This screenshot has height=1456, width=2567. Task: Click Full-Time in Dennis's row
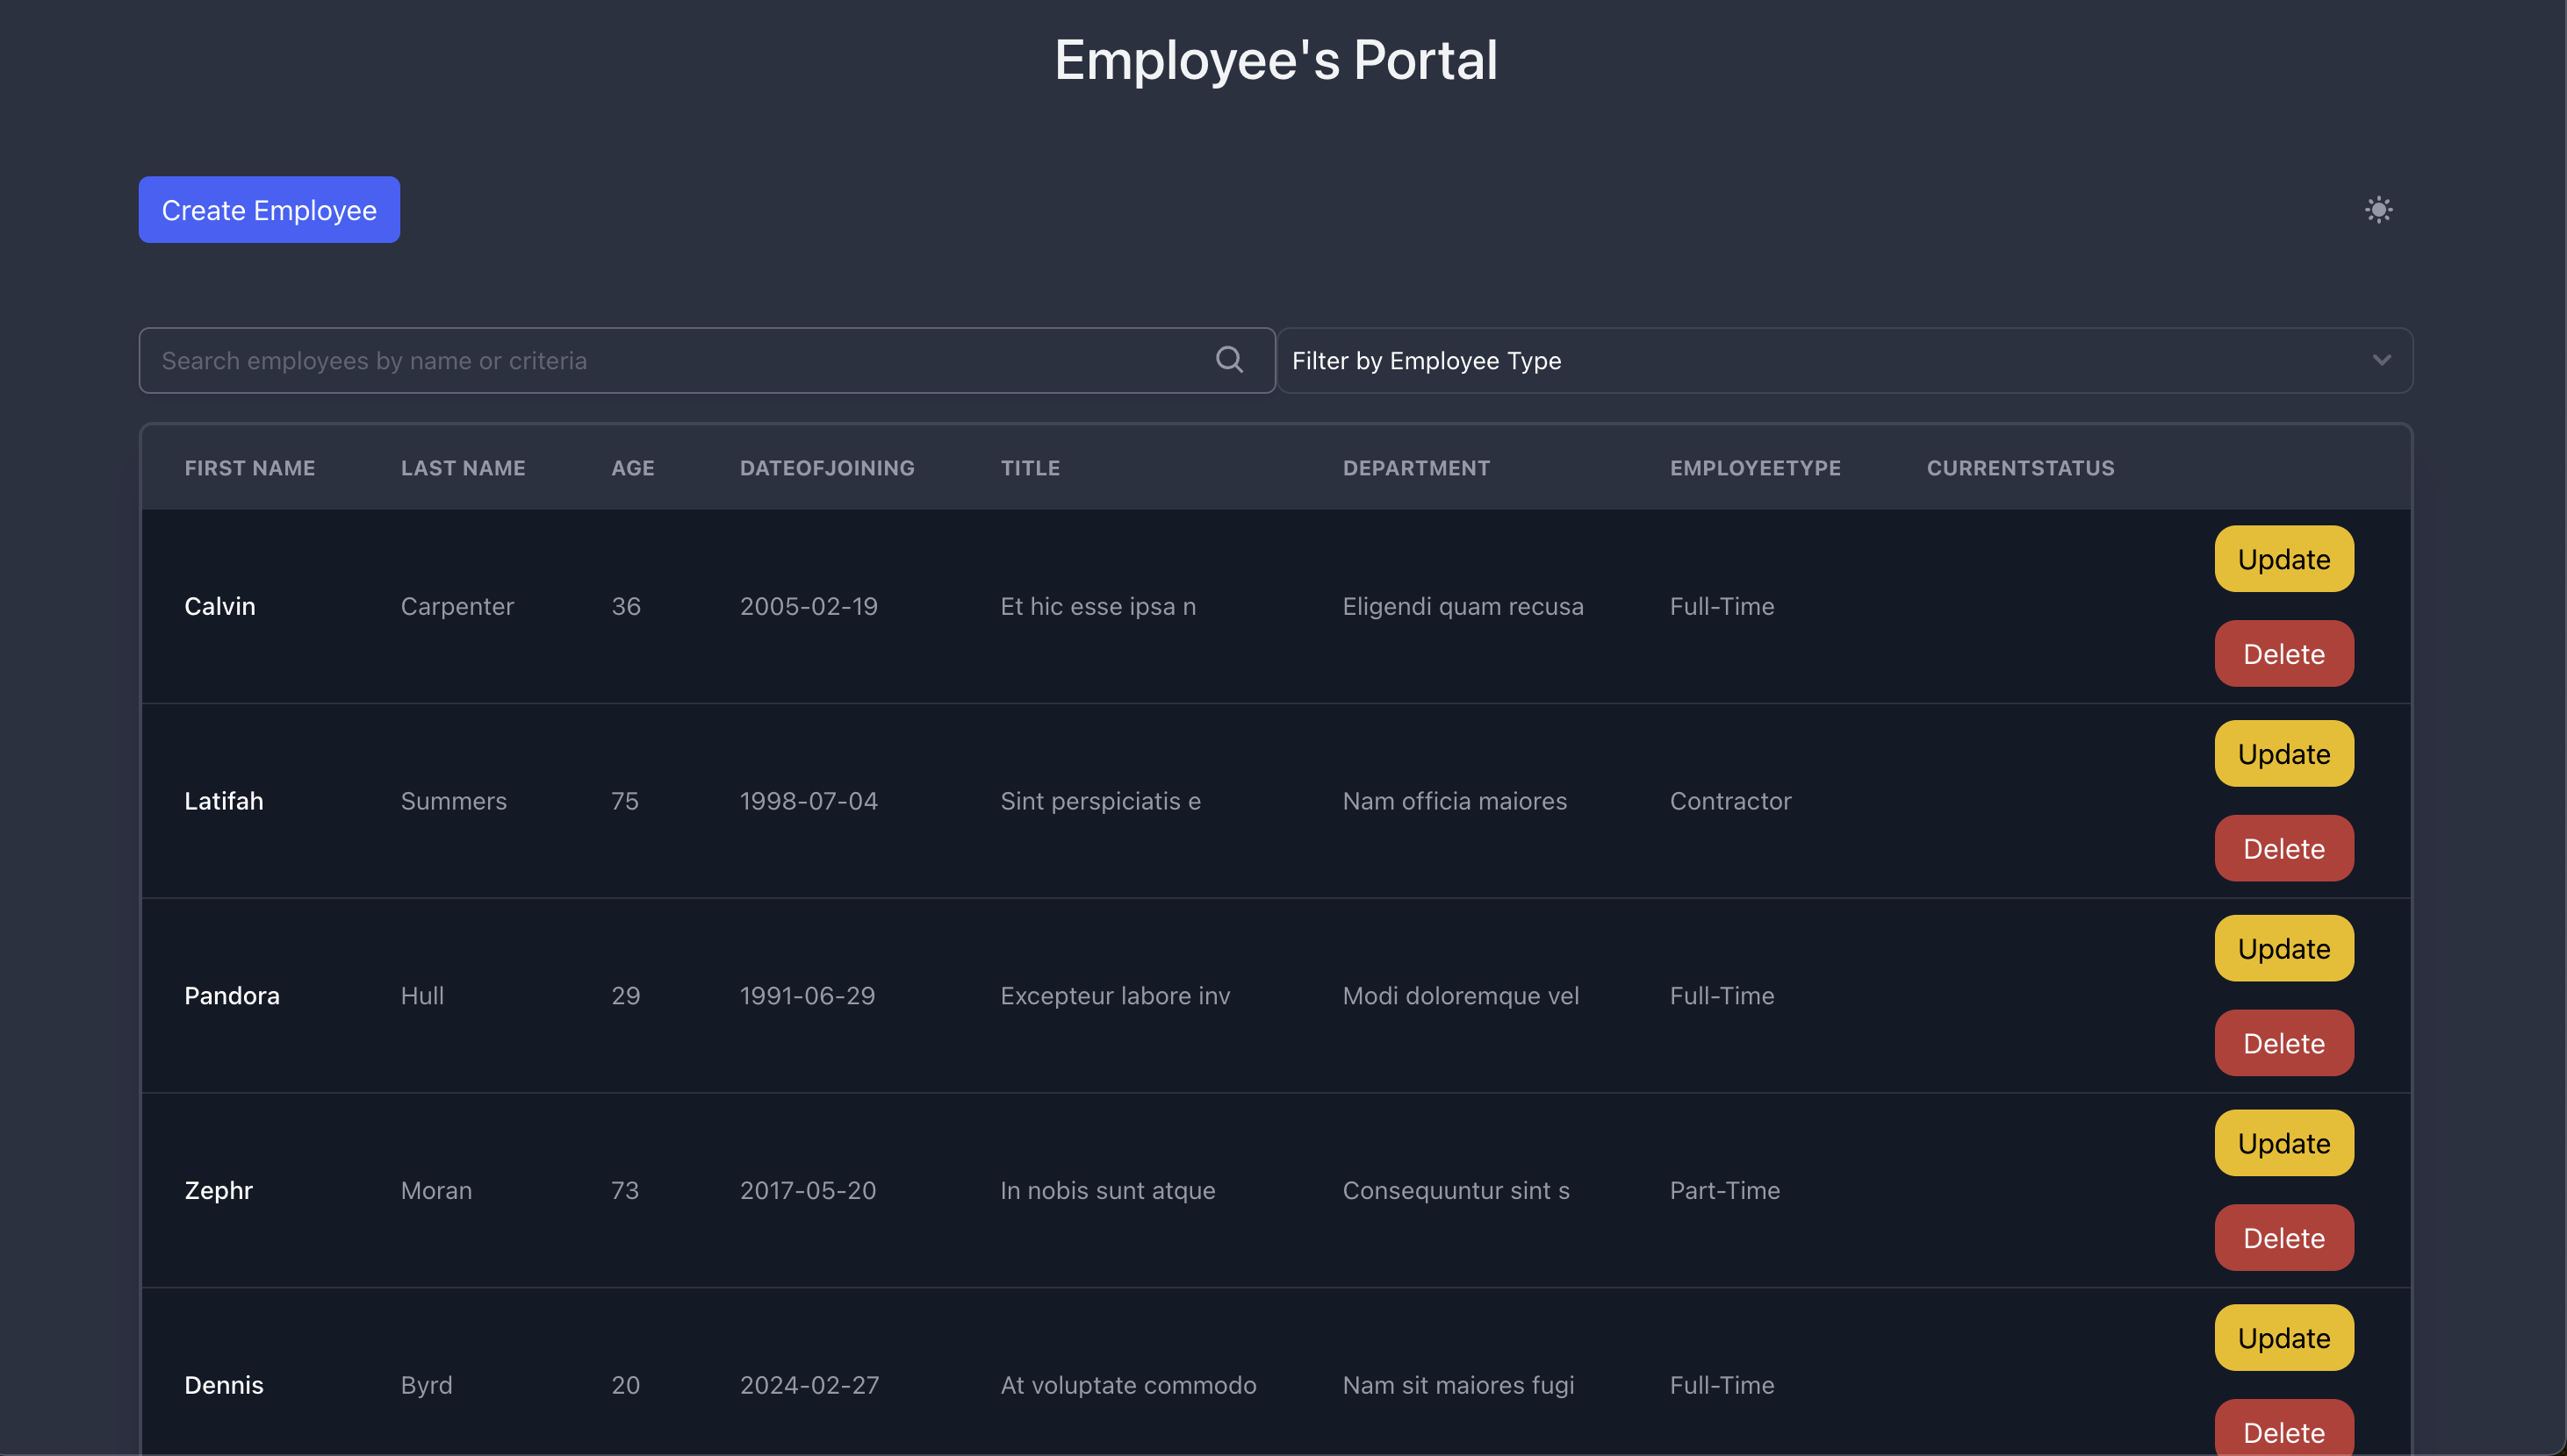tap(1722, 1386)
